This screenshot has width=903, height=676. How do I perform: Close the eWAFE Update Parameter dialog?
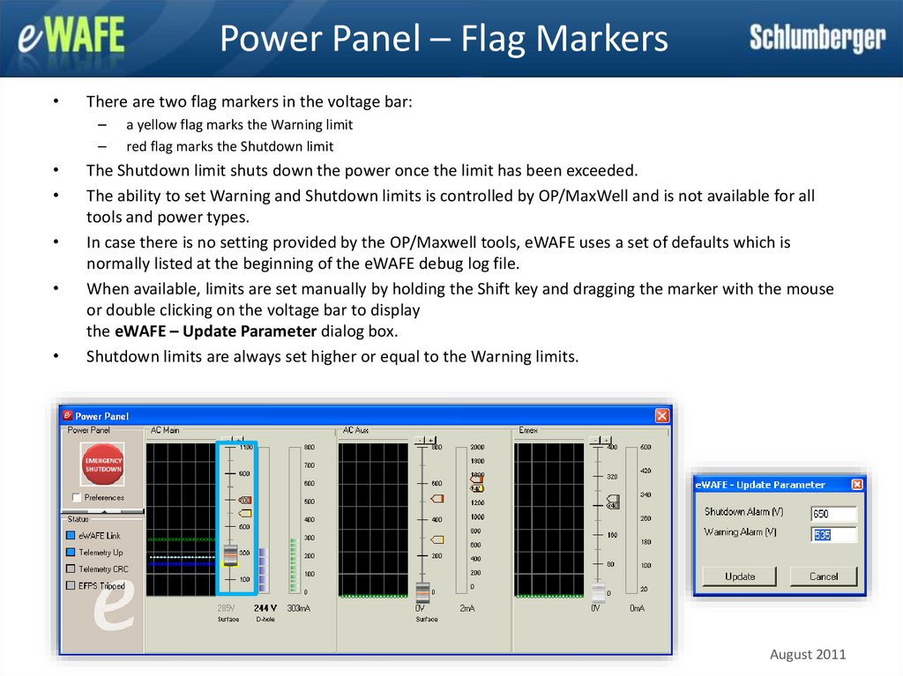click(857, 484)
